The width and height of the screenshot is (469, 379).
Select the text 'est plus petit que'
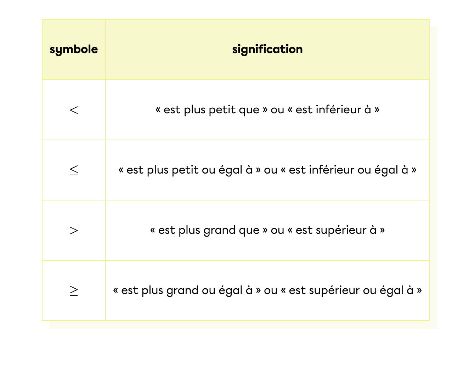coord(211,110)
